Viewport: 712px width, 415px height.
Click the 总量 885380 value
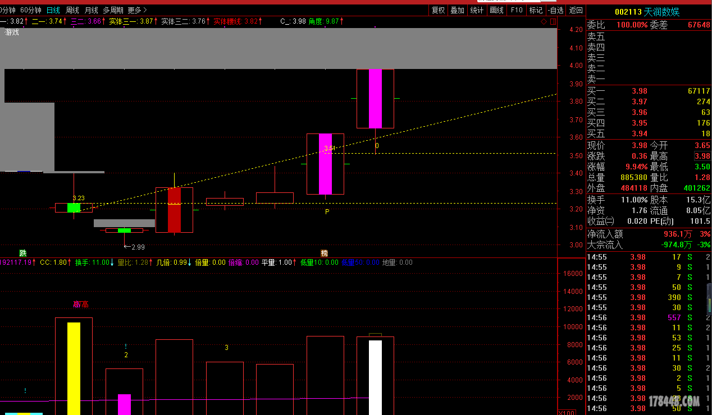[x=635, y=177]
